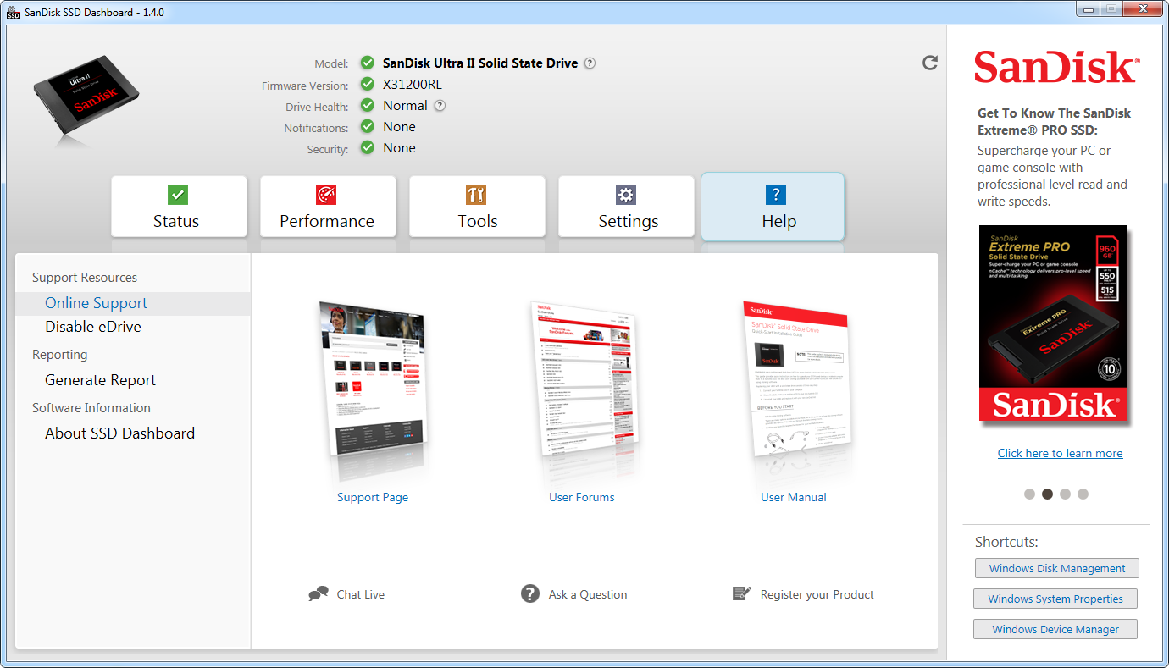
Task: Click the 'Click here to learn more' link
Action: pos(1060,453)
